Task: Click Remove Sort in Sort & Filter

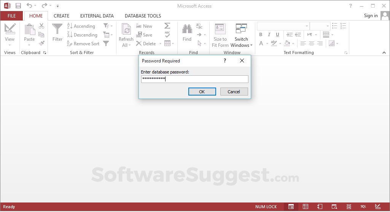Action: (83, 43)
